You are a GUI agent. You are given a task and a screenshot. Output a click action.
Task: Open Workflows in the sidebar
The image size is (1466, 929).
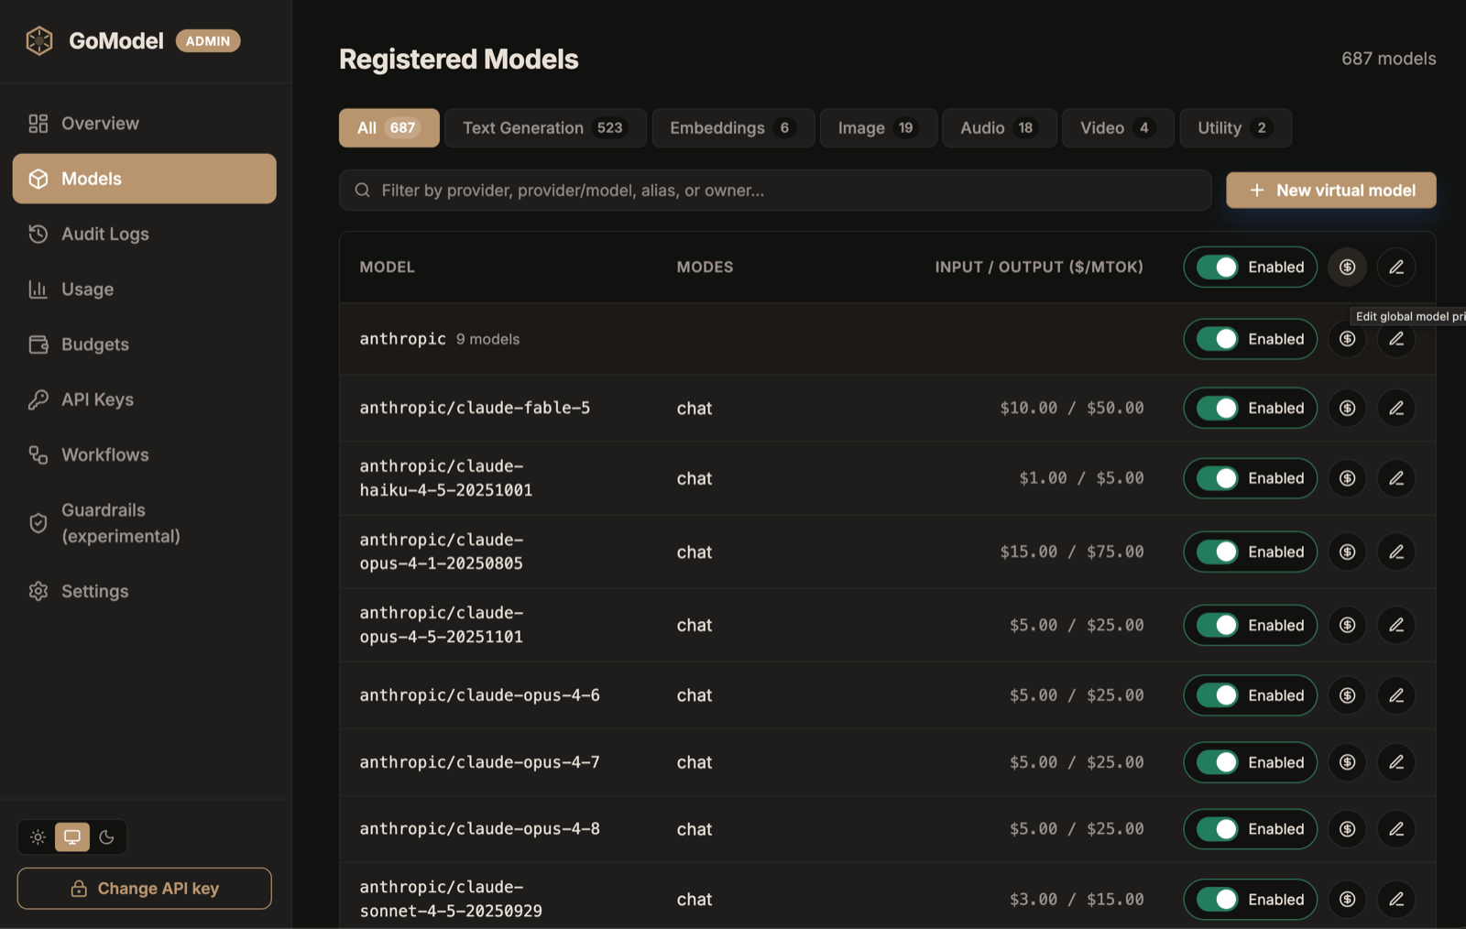145,454
